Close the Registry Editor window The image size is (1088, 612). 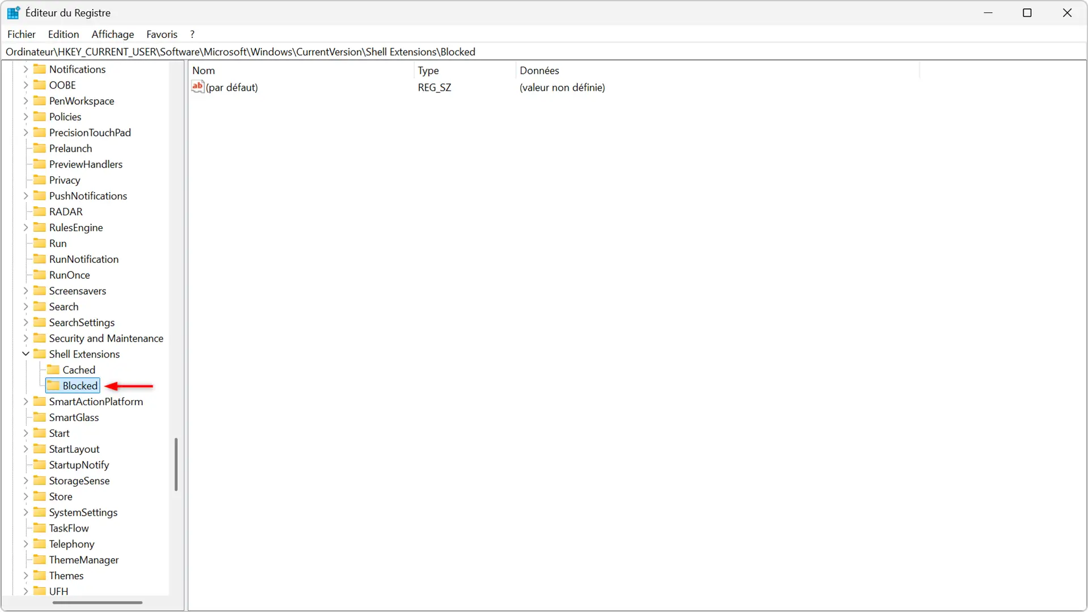tap(1067, 12)
